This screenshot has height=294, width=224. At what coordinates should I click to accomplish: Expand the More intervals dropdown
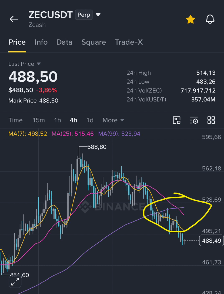(113, 120)
